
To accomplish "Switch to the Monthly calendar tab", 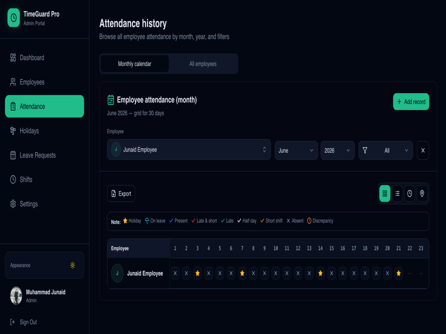I will click(135, 64).
